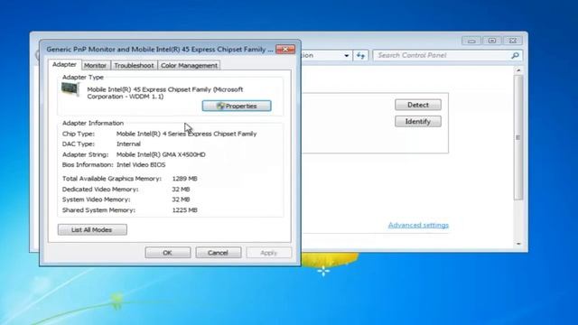The height and width of the screenshot is (325, 578).
Task: Click the address bar refresh icon
Action: coord(360,55)
